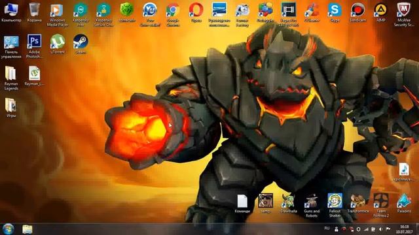419x235 pixels.
Task: Select the Skype shortcut
Action: click(x=335, y=12)
